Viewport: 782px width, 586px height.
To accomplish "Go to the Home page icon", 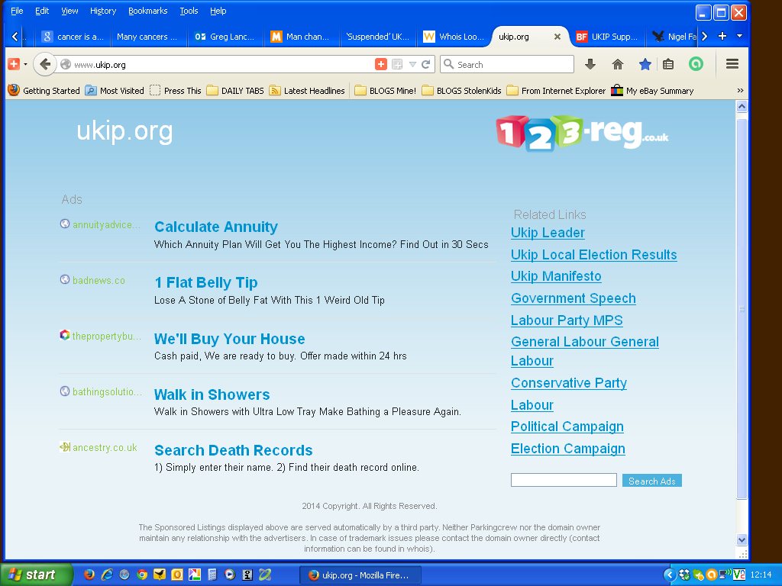I will (x=618, y=65).
